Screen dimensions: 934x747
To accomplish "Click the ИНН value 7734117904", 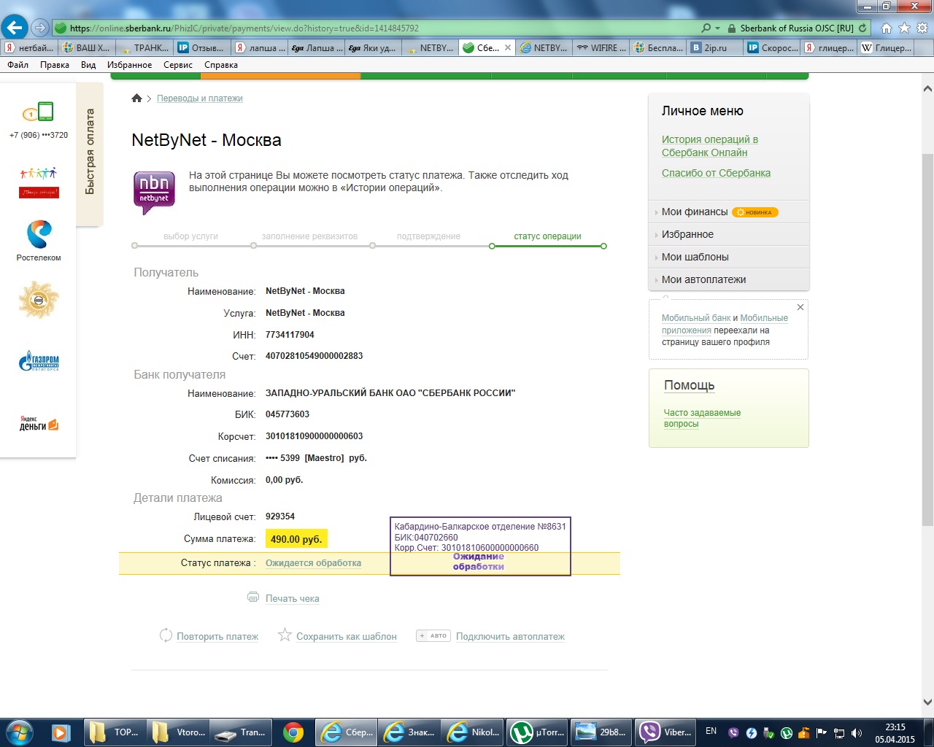I will 290,335.
